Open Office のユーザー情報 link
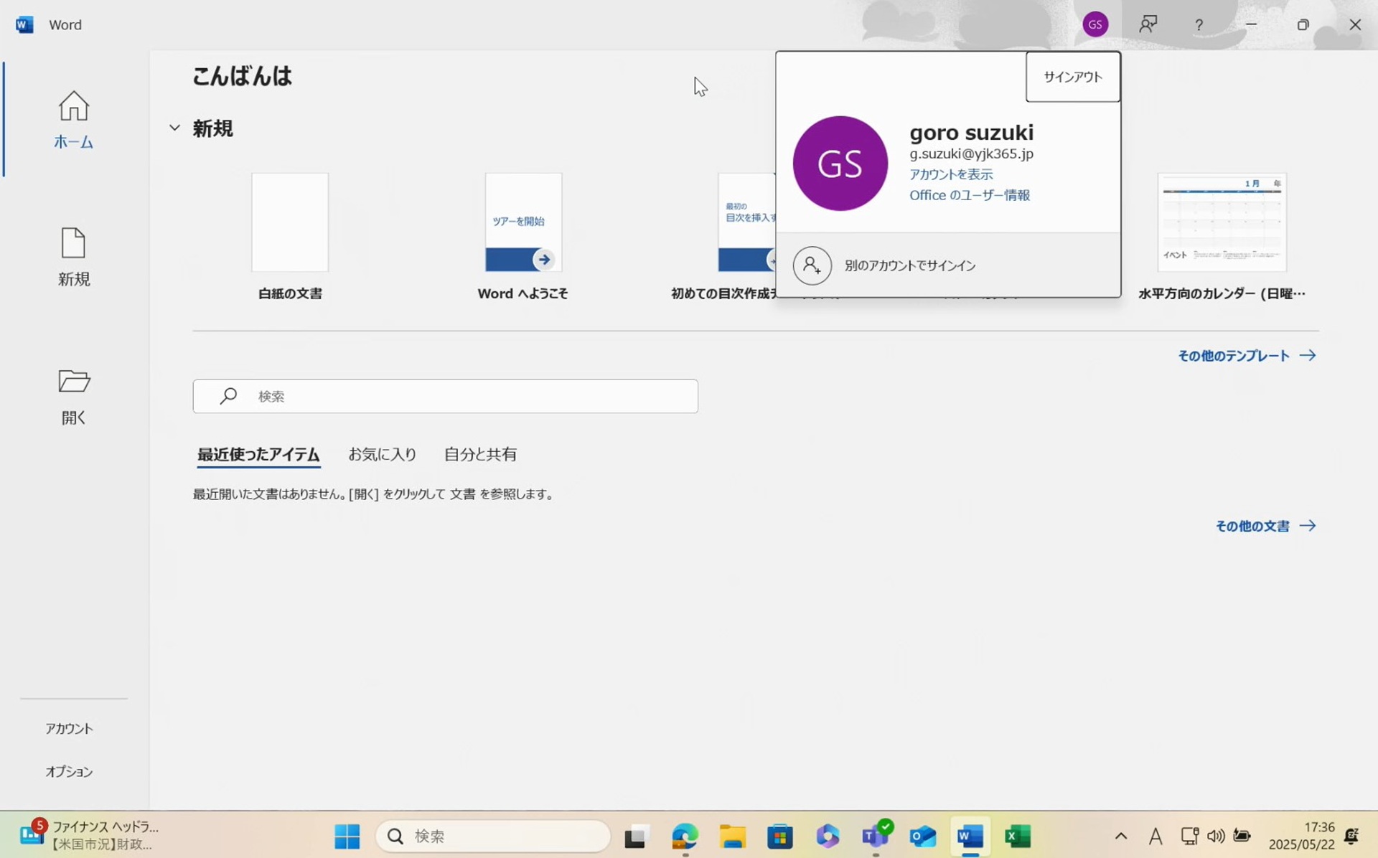This screenshot has width=1378, height=858. point(970,195)
